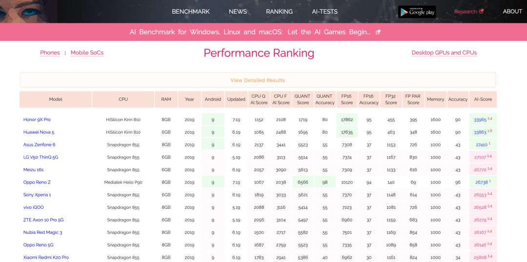Open Nubia Red Magic 3 link
Image resolution: width=527 pixels, height=262 pixels.
tap(42, 232)
